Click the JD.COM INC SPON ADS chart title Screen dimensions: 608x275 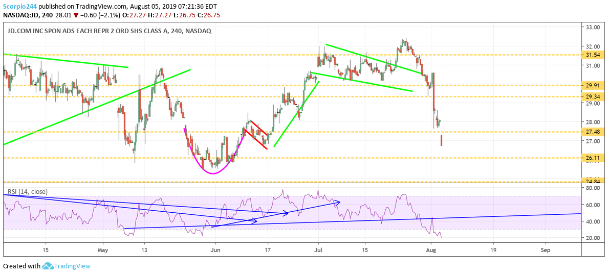(108, 31)
